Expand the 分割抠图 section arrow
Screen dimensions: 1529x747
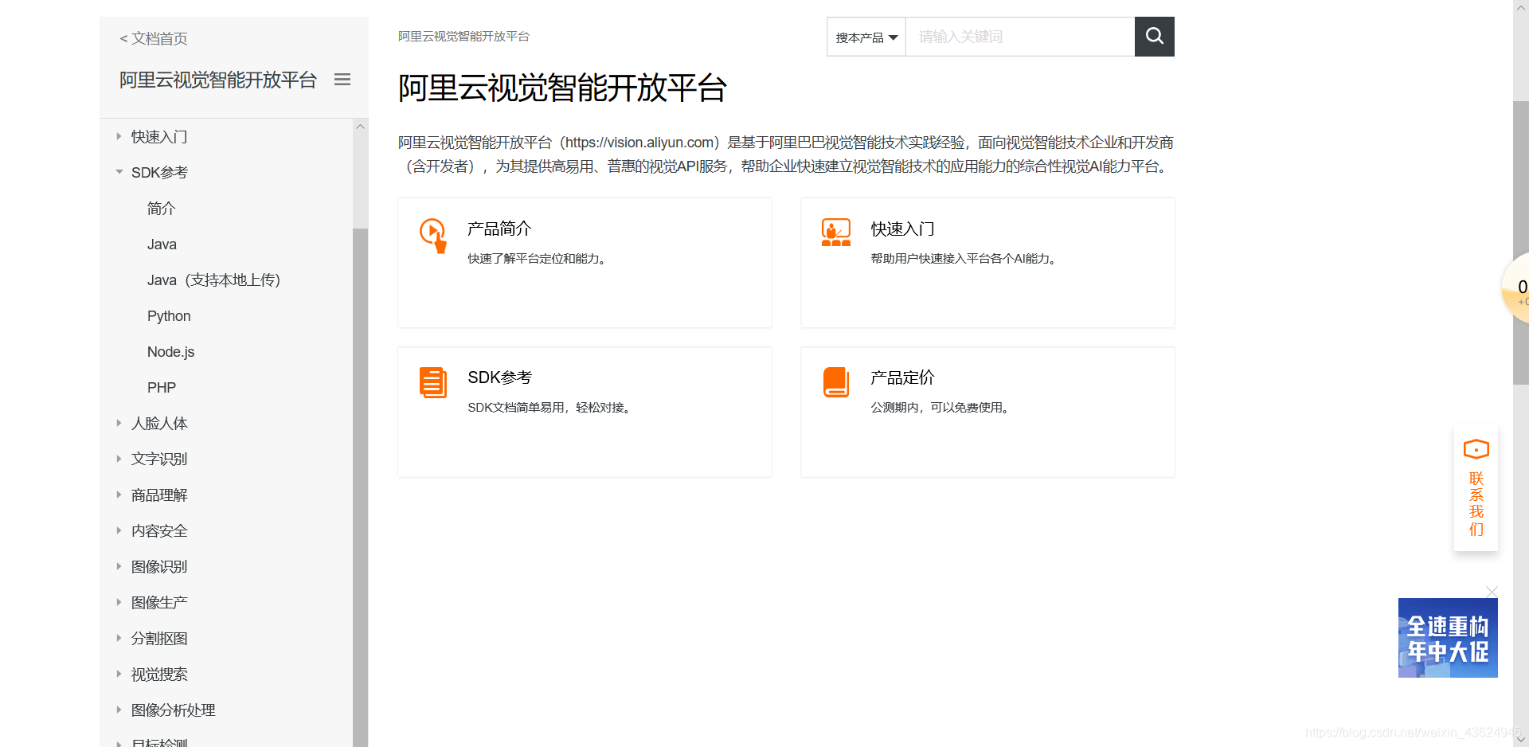[119, 638]
